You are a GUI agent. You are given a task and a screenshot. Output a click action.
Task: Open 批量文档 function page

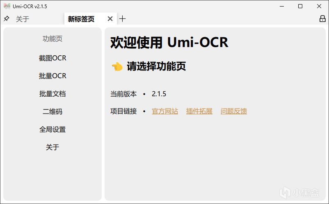coord(53,94)
